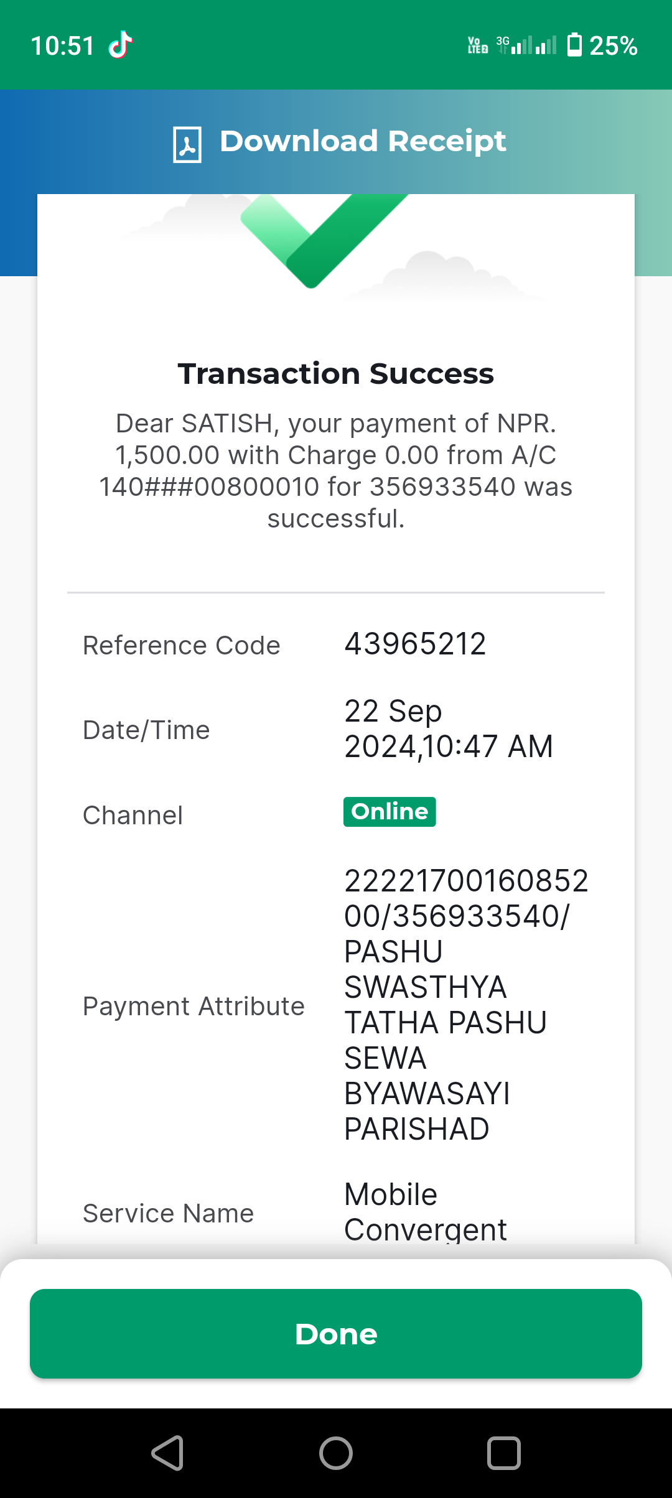Tap the Android back navigation triangle

[167, 1453]
